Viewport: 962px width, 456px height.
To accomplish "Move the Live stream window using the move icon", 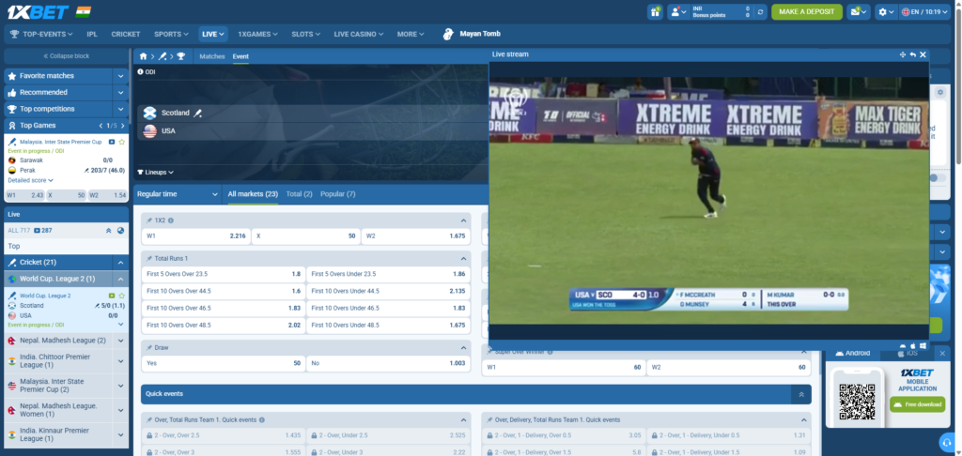I will click(x=903, y=54).
